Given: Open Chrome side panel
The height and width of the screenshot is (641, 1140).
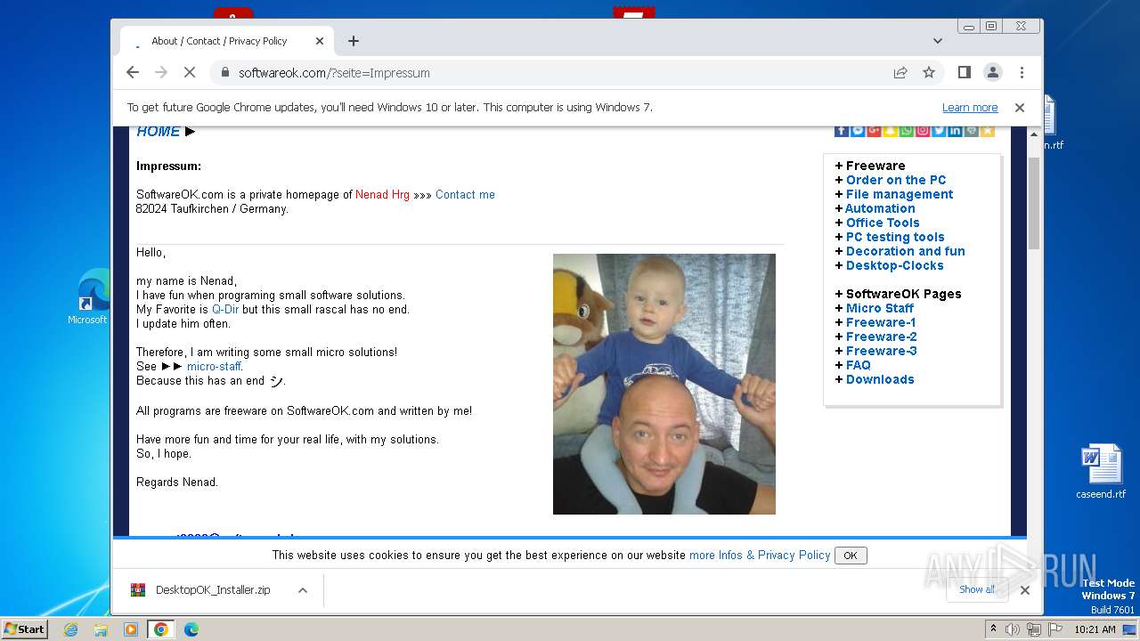Looking at the screenshot, I should point(964,72).
